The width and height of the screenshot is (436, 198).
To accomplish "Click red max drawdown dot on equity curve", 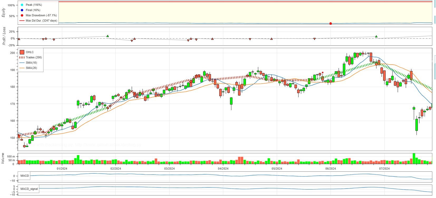I will click(x=331, y=23).
